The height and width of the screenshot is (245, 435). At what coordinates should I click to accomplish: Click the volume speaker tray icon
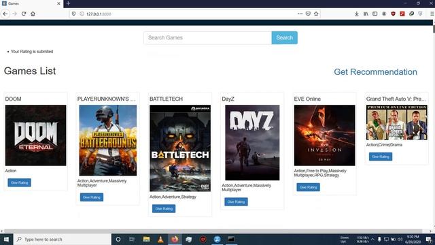pos(400,239)
